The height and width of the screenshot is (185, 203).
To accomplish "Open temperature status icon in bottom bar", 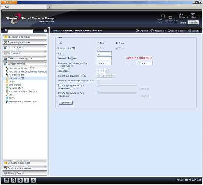I will coord(27,180).
